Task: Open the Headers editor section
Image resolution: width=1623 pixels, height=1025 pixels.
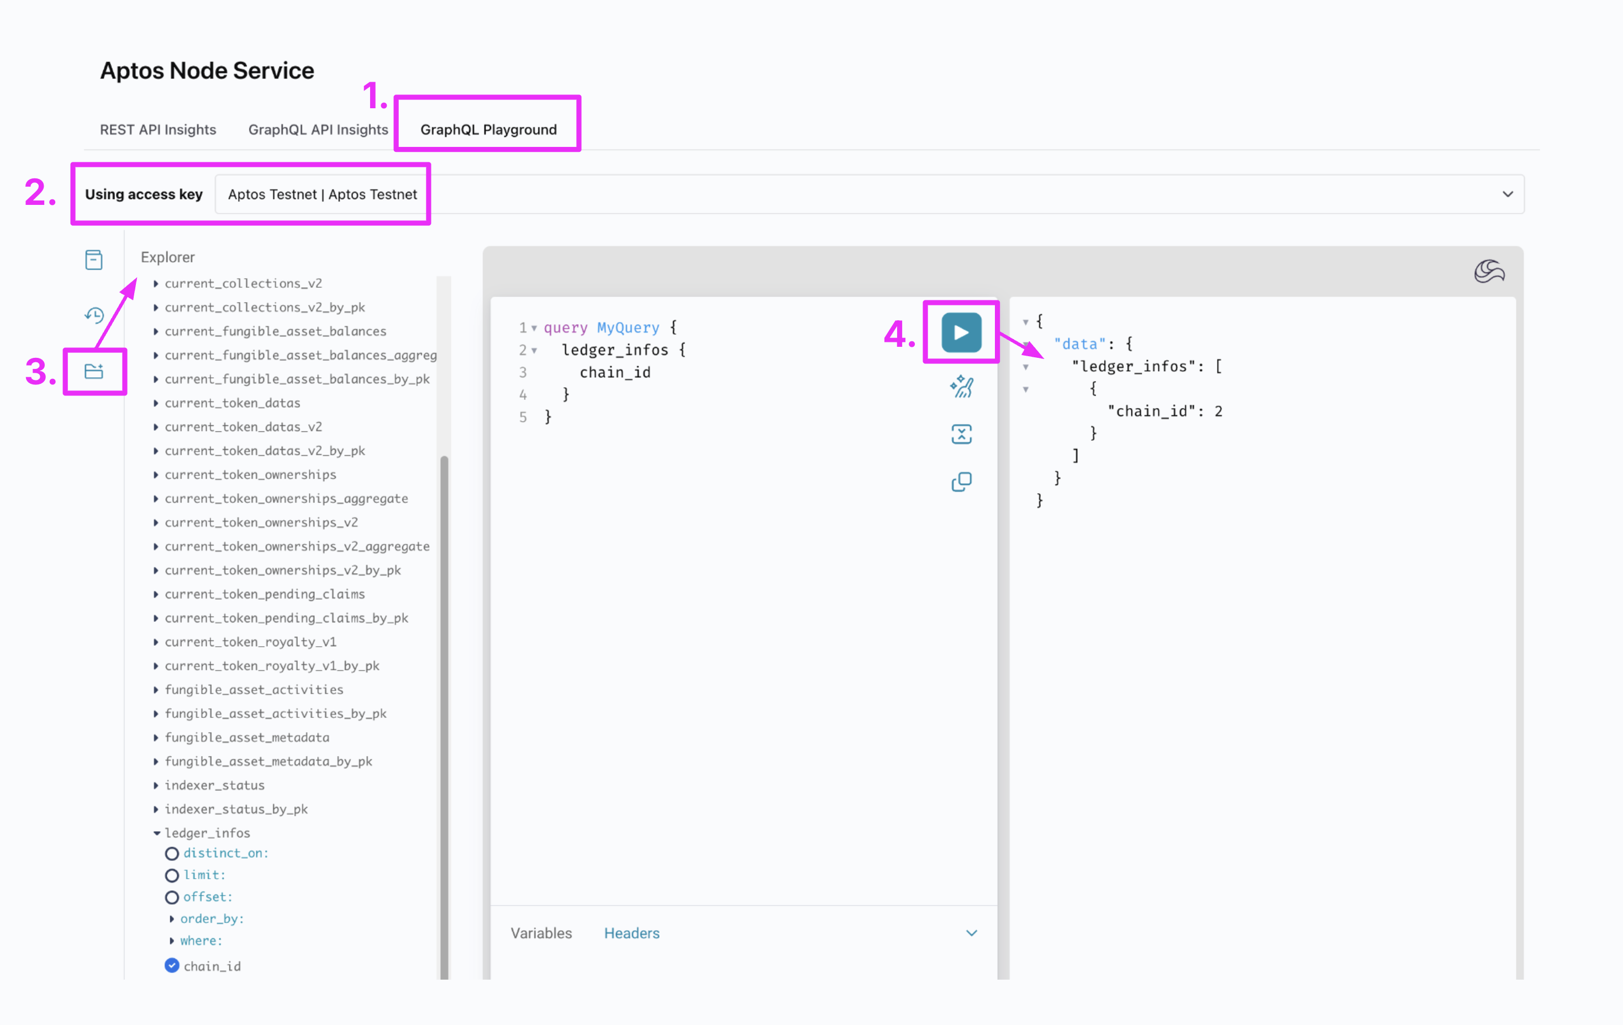Action: click(x=631, y=933)
